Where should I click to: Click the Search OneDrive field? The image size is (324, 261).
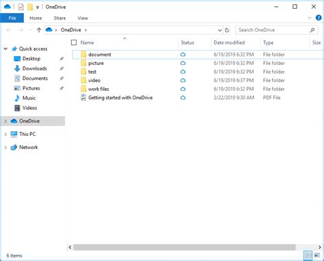coord(277,30)
